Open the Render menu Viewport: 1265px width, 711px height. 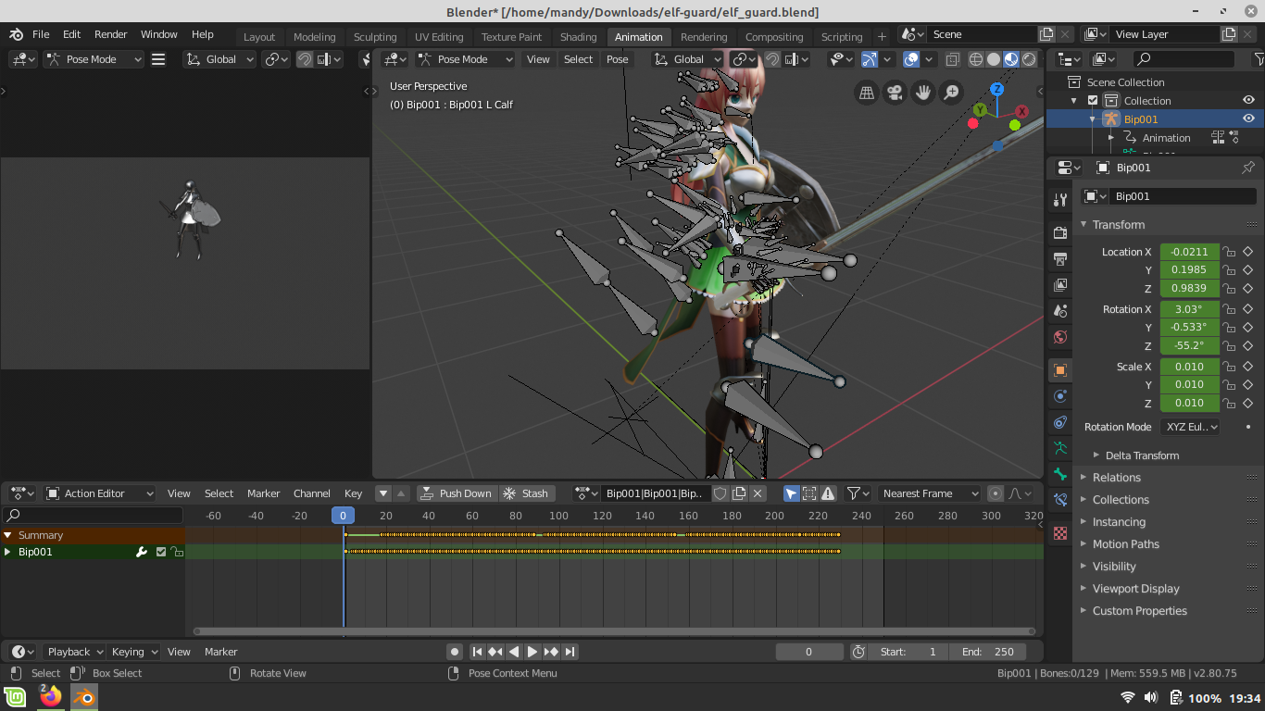[110, 34]
